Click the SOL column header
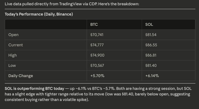The image size is (199, 109). coord(149,24)
